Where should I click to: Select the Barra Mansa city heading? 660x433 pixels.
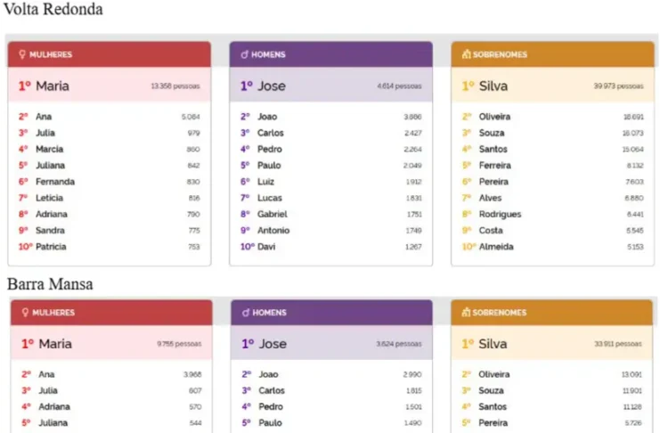(x=50, y=284)
